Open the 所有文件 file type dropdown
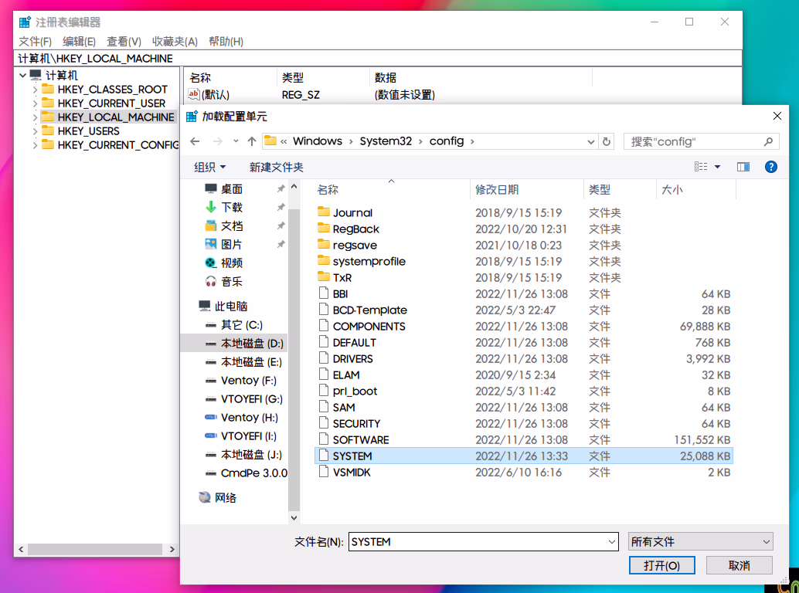799x593 pixels. [x=700, y=542]
